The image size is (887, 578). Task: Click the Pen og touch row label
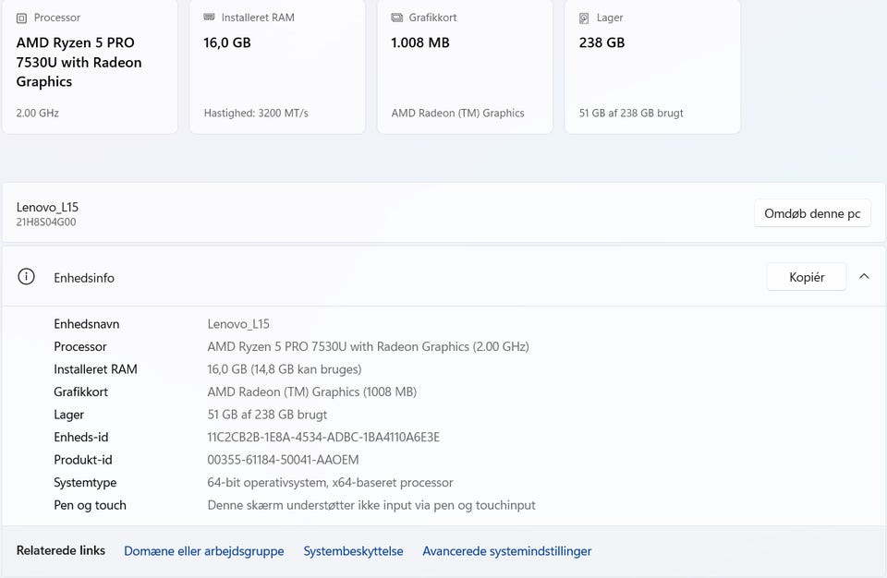click(x=90, y=505)
